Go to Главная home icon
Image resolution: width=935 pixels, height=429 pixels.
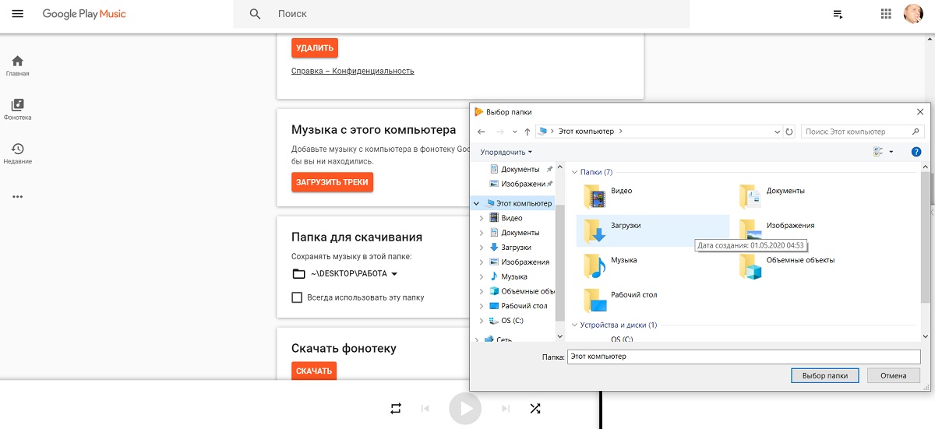(17, 61)
